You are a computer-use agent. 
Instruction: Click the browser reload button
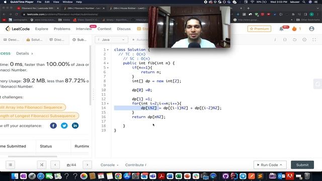tap(17, 15)
